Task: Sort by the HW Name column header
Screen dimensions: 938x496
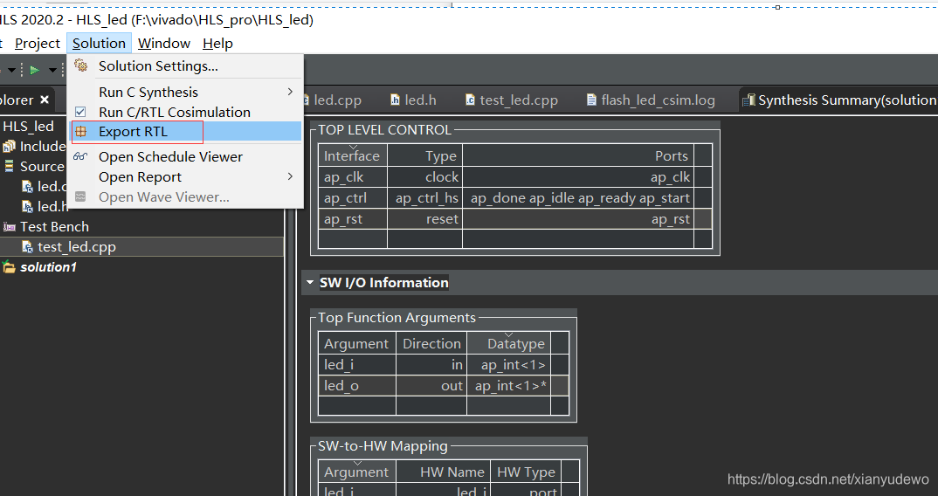Action: pos(444,472)
